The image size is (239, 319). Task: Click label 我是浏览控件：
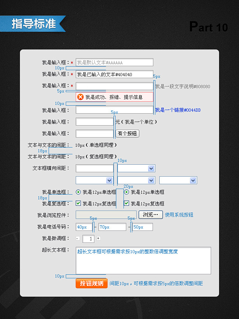(53, 215)
